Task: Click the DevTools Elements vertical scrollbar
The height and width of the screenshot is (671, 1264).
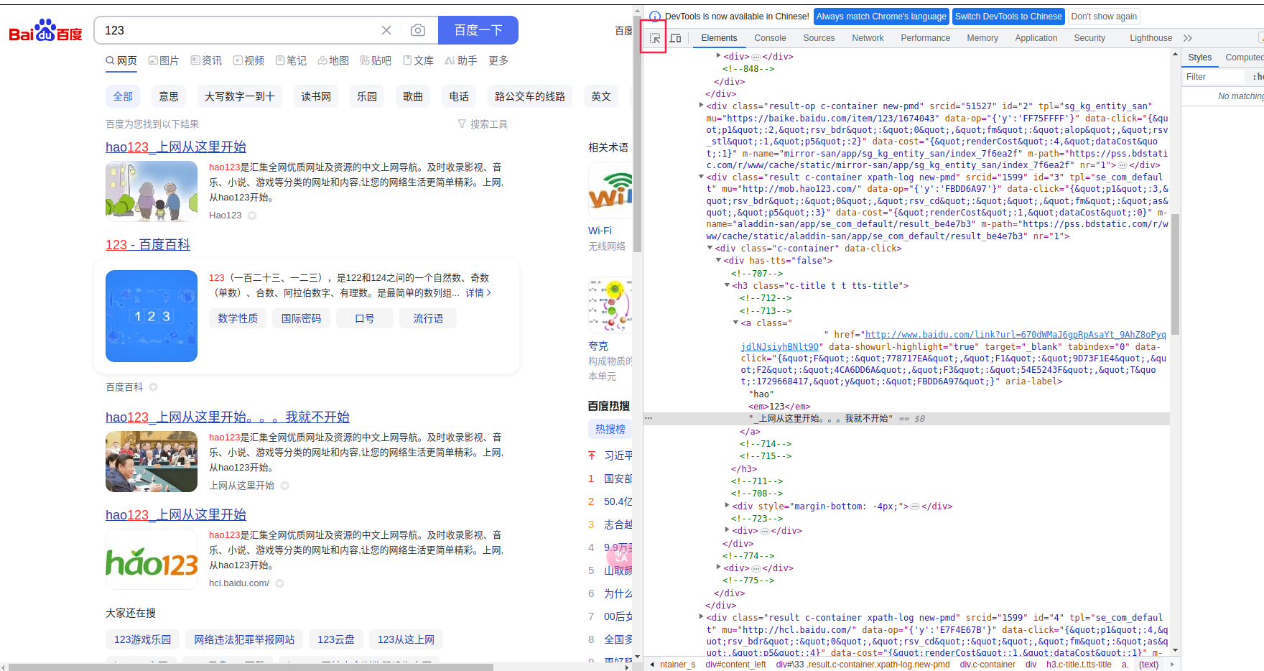Action: coord(1175,273)
